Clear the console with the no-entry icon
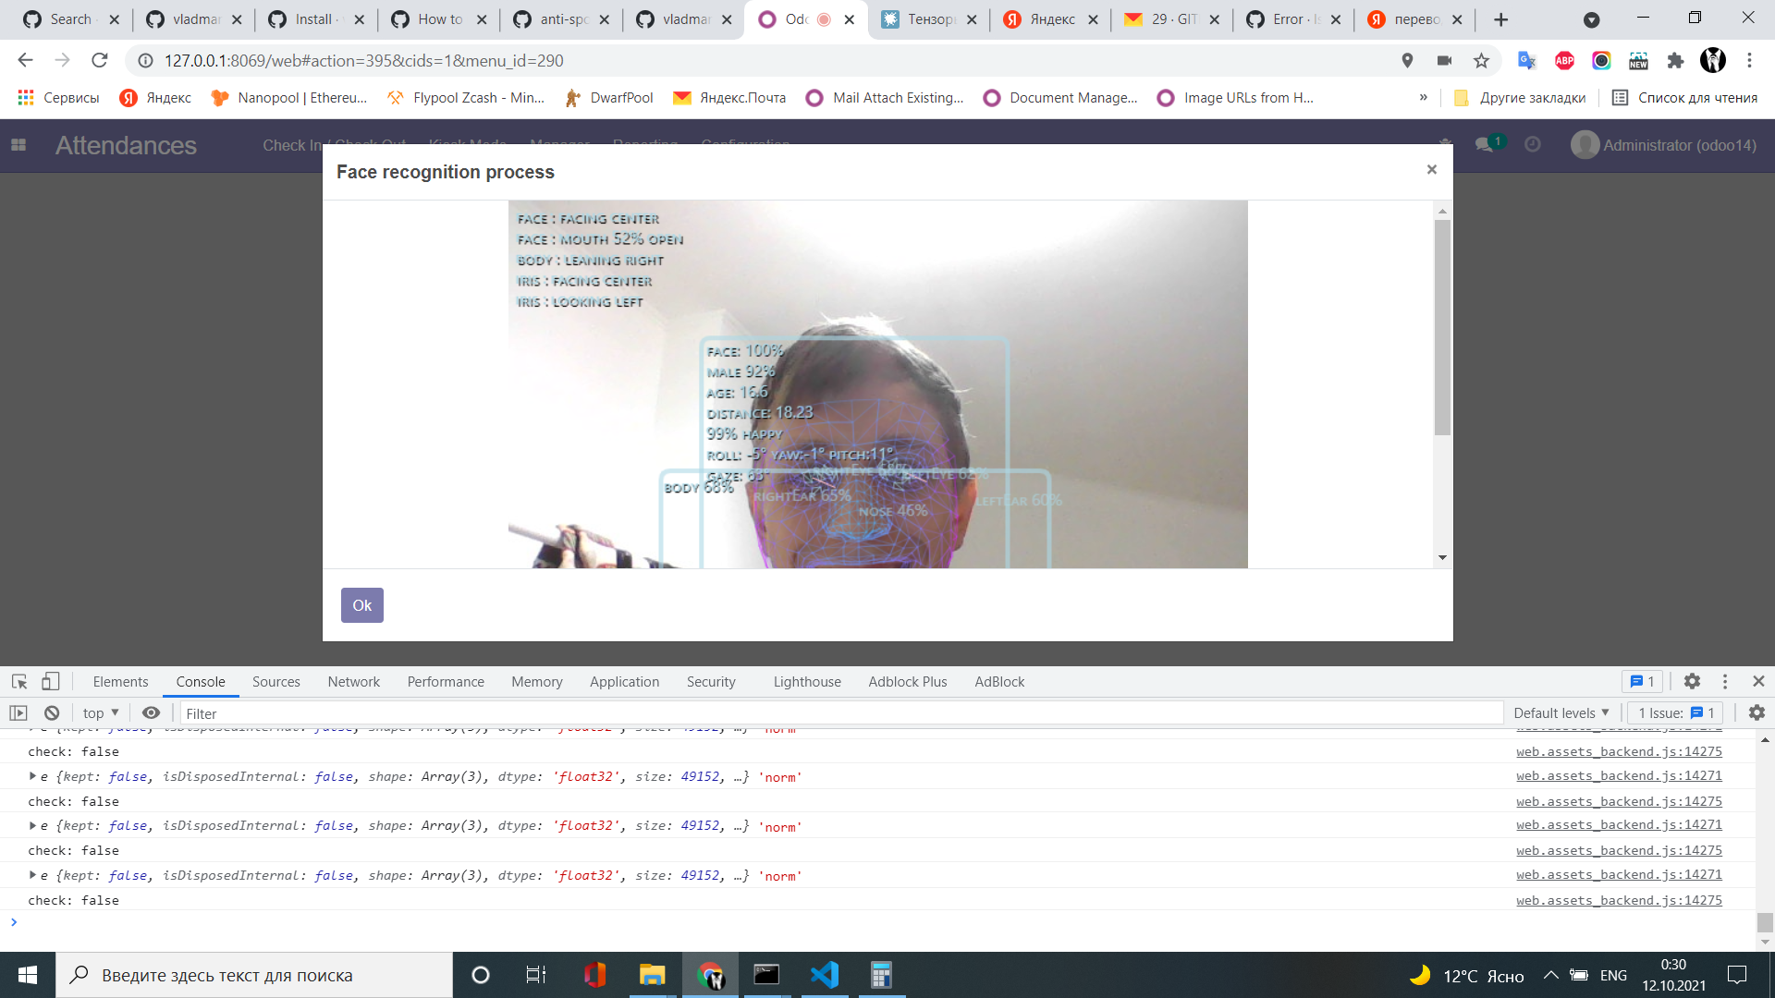The width and height of the screenshot is (1775, 998). coord(52,712)
